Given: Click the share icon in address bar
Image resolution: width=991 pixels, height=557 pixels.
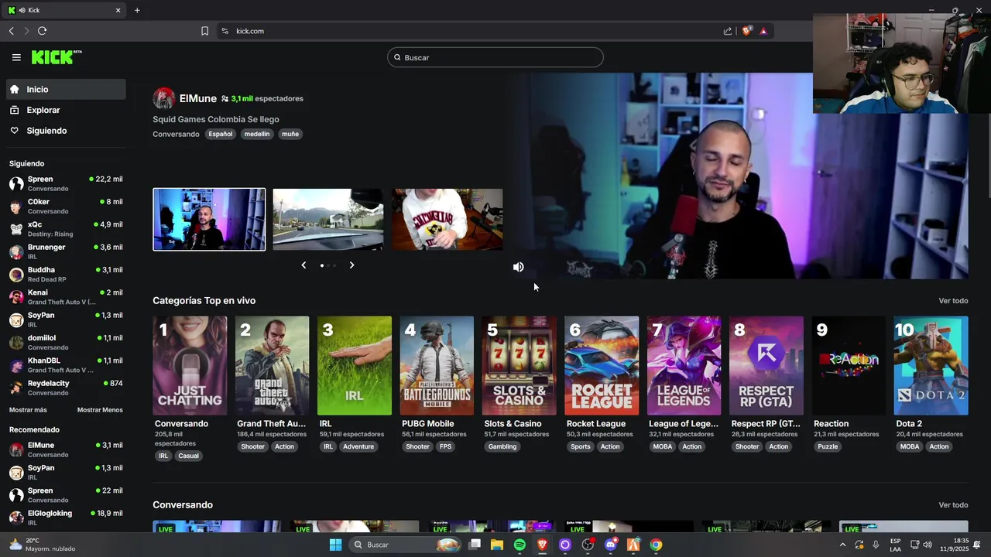Looking at the screenshot, I should coord(728,31).
